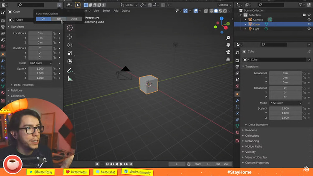Select Wireframe viewport shading

tap(212, 11)
